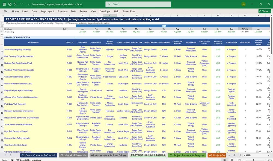Select column M header
Image resolution: width=273 pixels, height=161 pixels.
pyautogui.click(x=218, y=16)
